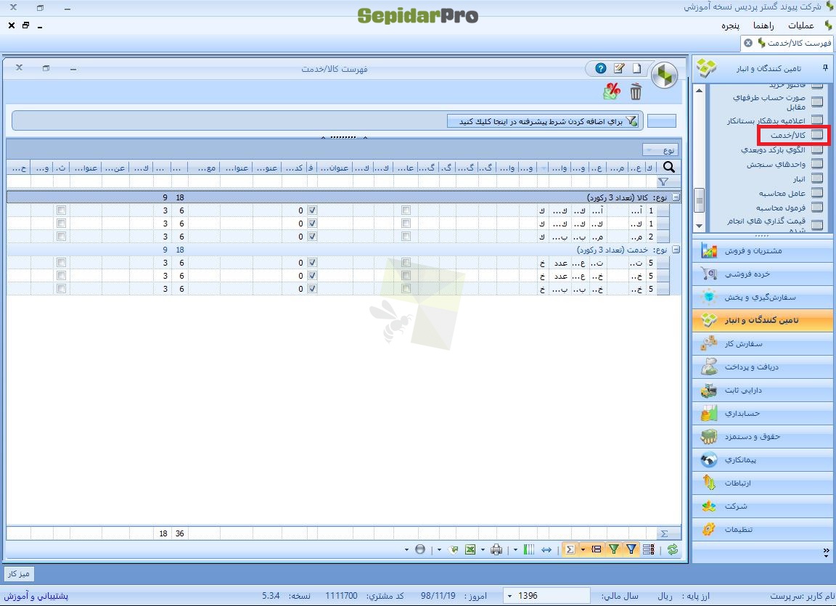Open the help question mark icon
Image resolution: width=836 pixels, height=606 pixels.
[601, 68]
